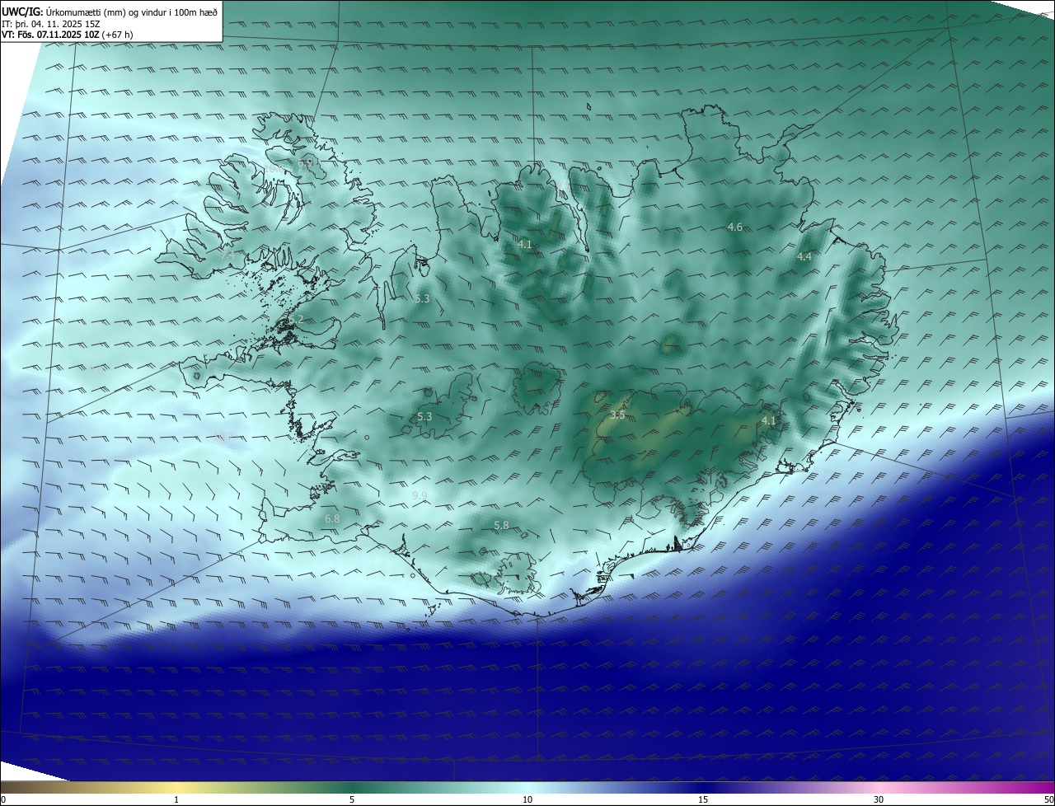Click the 4.6 value in northeast Iceland
Viewport: 1055px width, 806px height.
(x=735, y=227)
